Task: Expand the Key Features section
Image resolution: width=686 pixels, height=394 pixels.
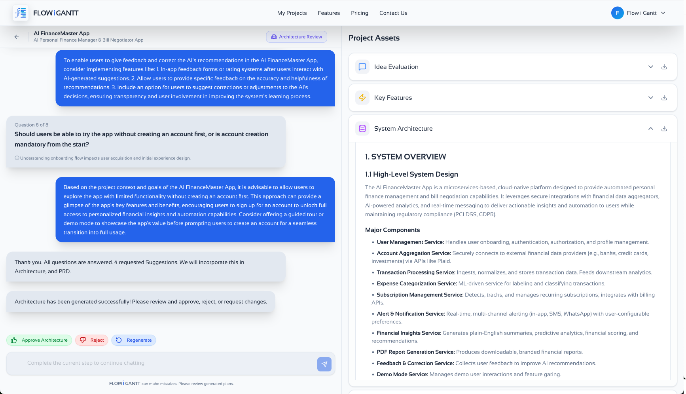Action: point(650,98)
